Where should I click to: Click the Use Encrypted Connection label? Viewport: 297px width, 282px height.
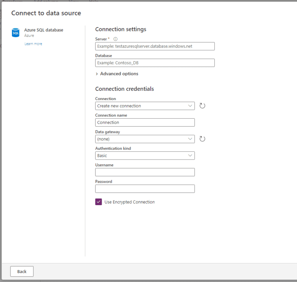point(130,202)
